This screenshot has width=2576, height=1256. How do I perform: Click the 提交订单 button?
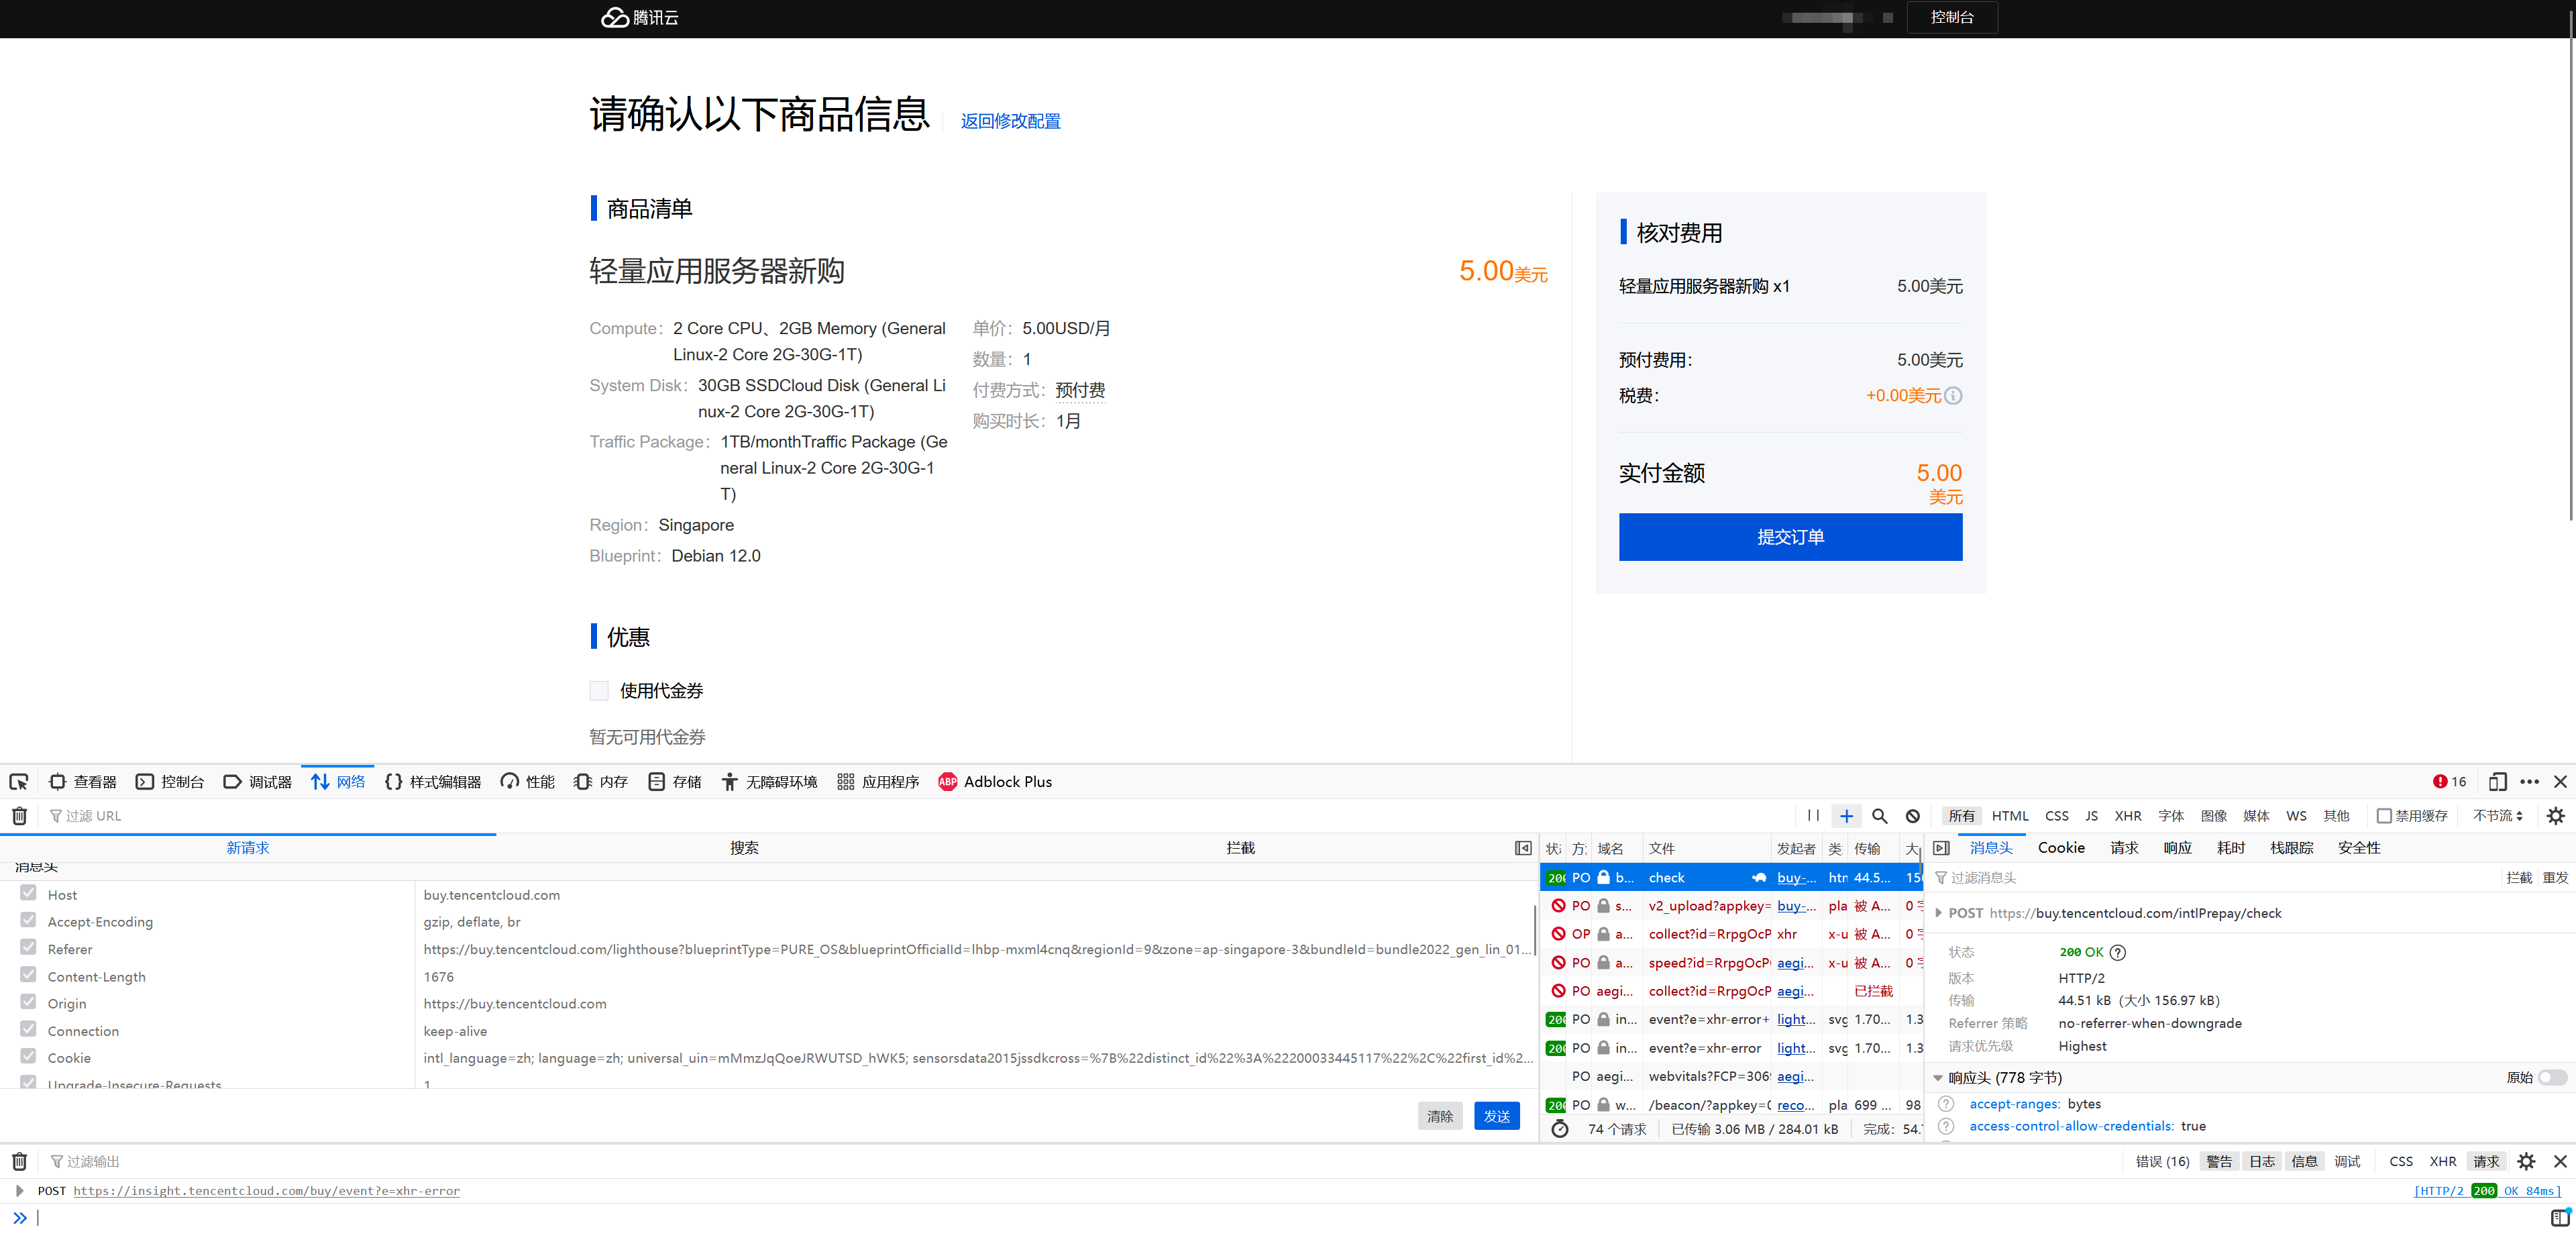(x=1790, y=537)
